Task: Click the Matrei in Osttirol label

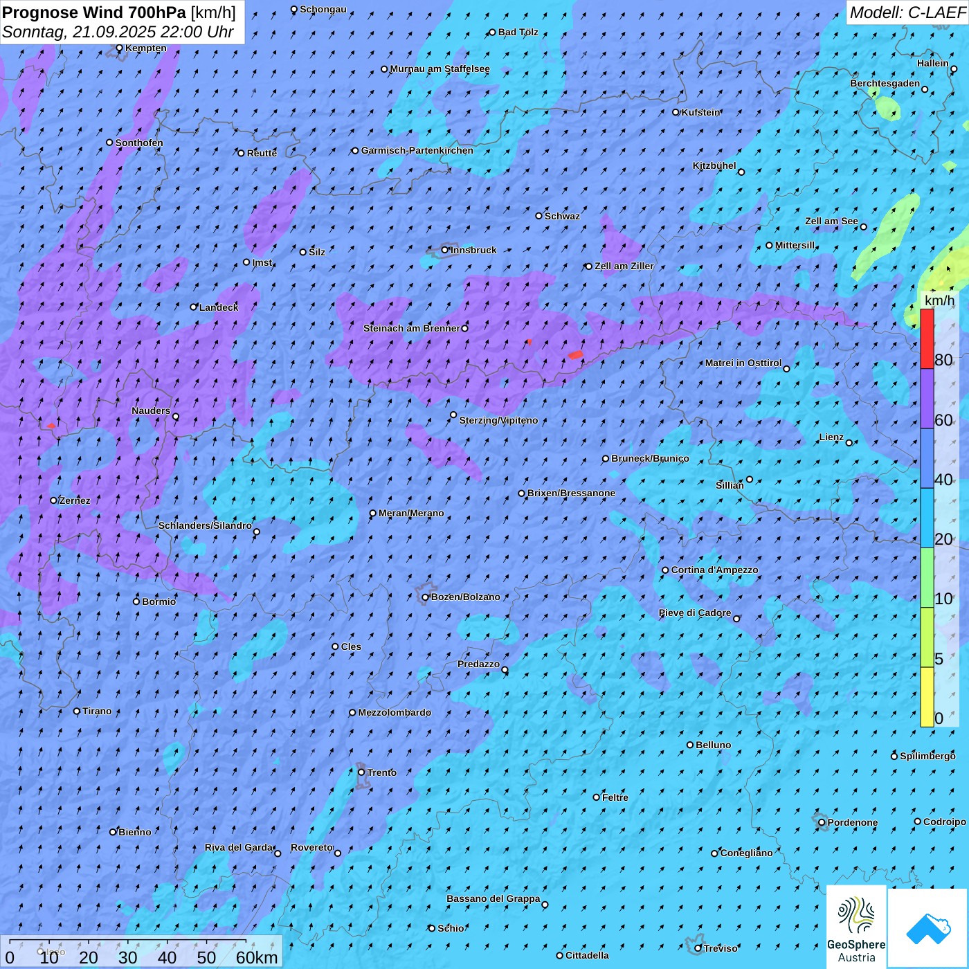Action: coord(743,363)
